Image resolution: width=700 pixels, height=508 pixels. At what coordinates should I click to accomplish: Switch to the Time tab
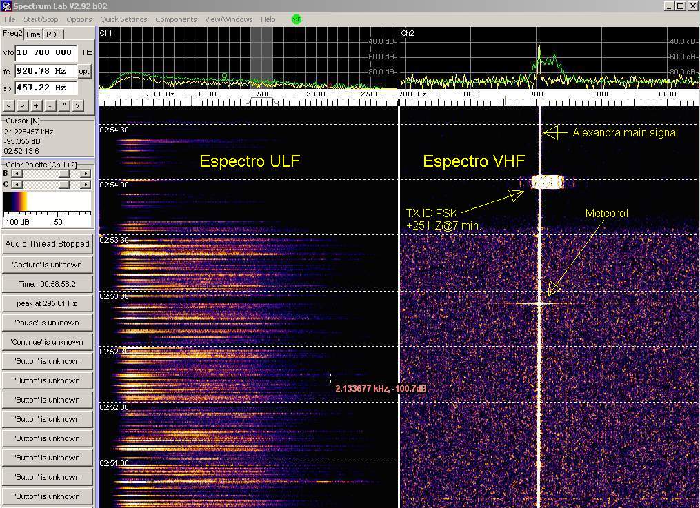click(x=33, y=34)
